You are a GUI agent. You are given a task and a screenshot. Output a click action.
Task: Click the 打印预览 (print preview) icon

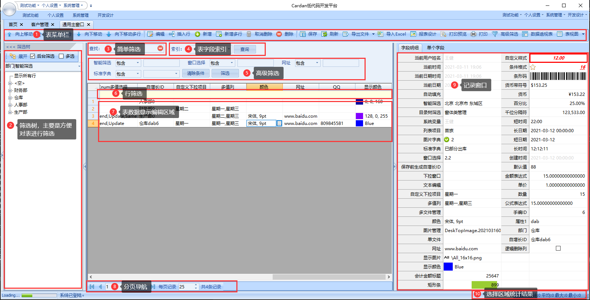point(443,34)
